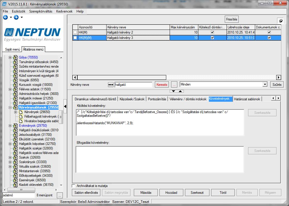Click the Hozzáad button

point(171,193)
